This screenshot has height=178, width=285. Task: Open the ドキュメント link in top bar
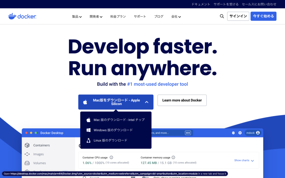[201, 4]
